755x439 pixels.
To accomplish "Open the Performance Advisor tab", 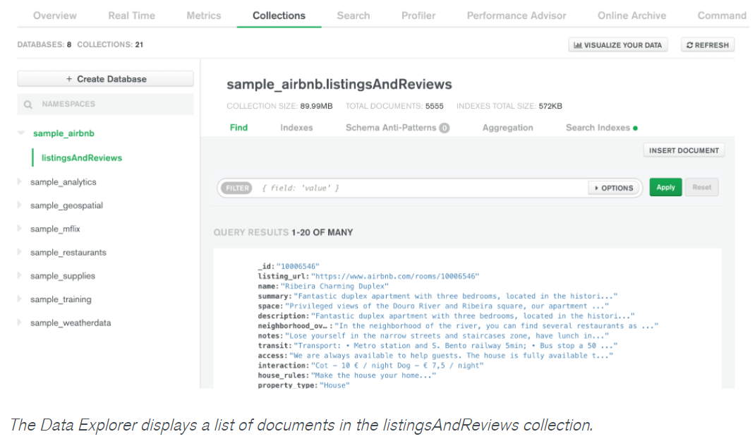I will pyautogui.click(x=516, y=15).
